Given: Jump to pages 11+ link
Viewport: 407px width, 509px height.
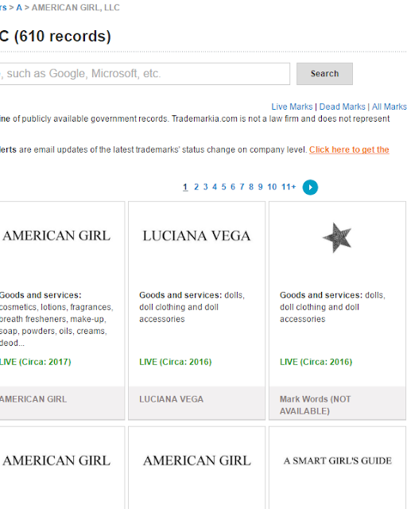Looking at the screenshot, I should [x=289, y=187].
